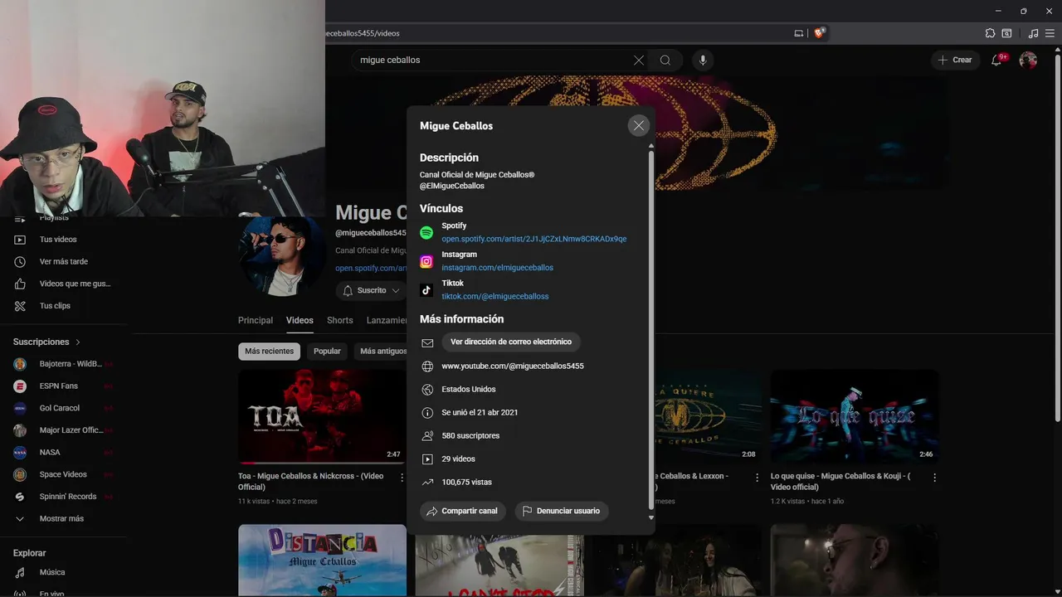The height and width of the screenshot is (597, 1062).
Task: Expand Mostrar más in subscriptions
Action: coord(63,518)
